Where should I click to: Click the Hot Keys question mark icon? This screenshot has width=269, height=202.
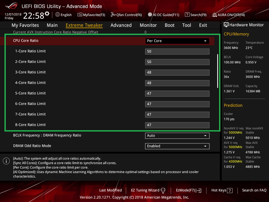point(230,190)
